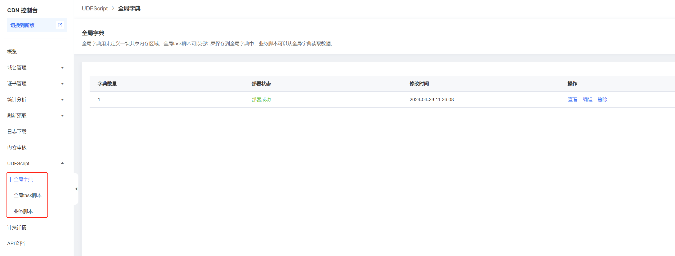
Task: Click 编辑 for the dictionary row
Action: click(x=588, y=100)
